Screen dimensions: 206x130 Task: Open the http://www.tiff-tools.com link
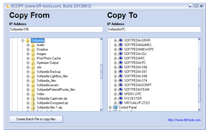(184, 120)
